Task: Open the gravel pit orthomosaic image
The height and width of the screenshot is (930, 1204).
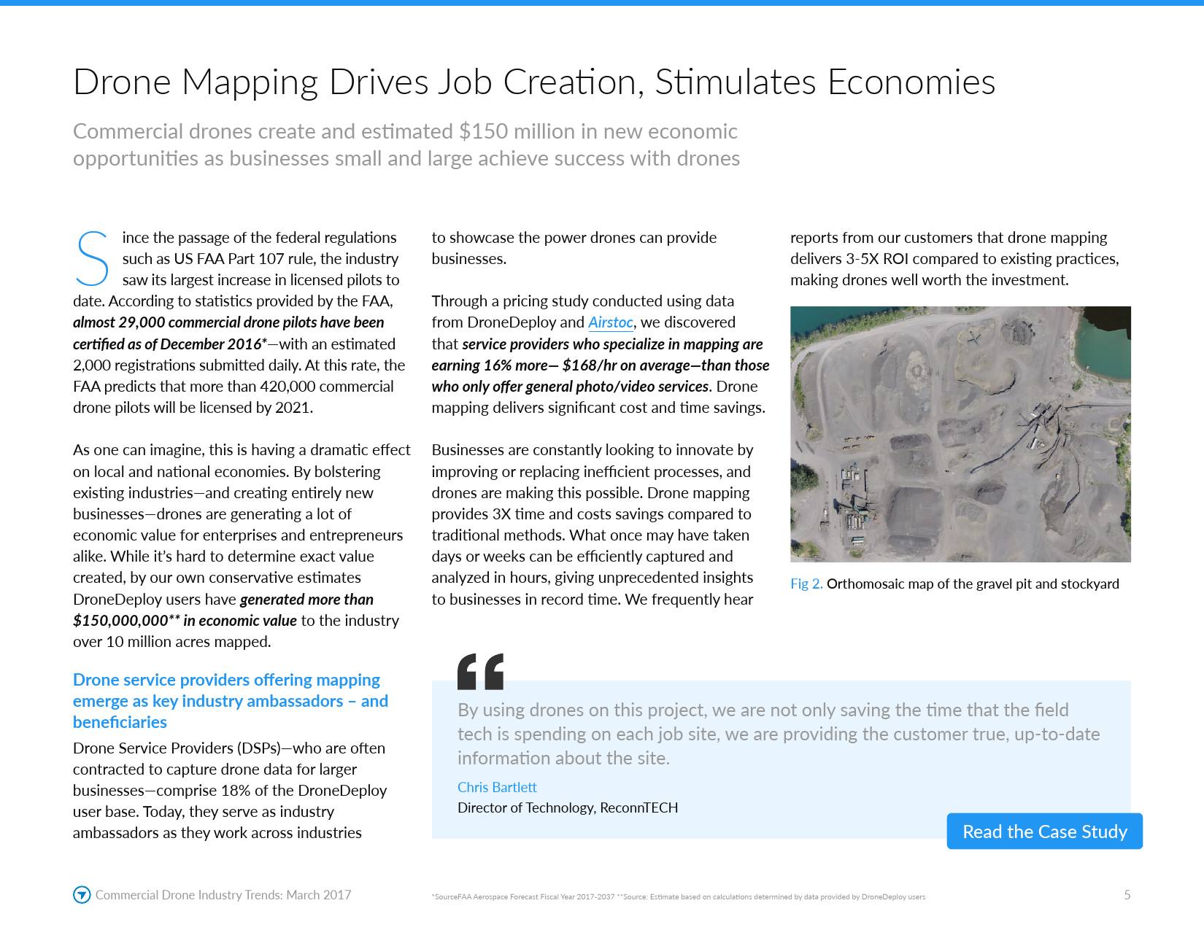Action: (x=960, y=434)
